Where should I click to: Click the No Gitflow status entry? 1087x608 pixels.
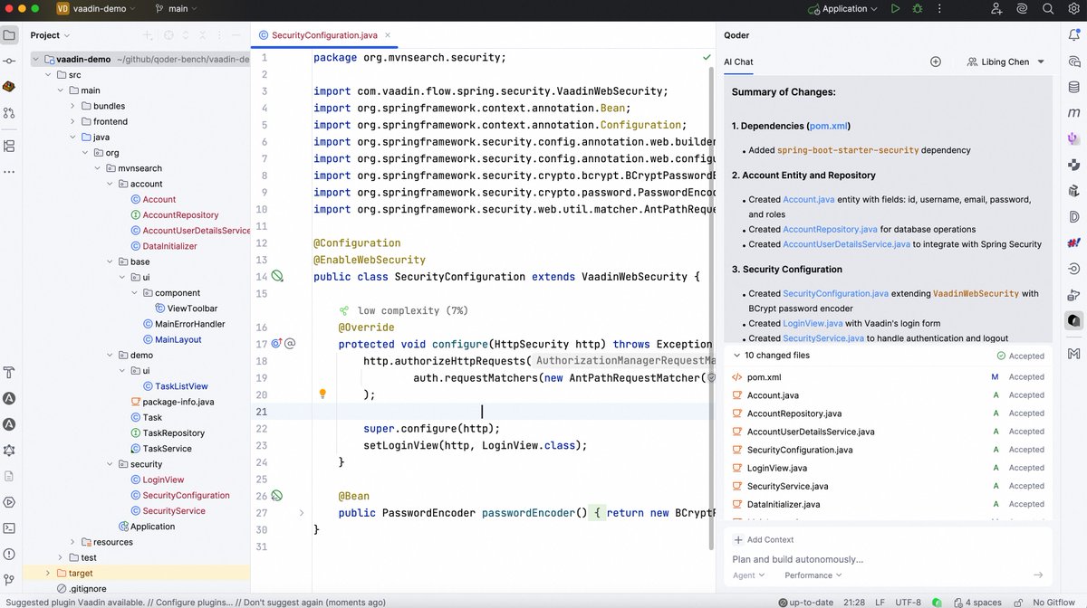click(1055, 602)
